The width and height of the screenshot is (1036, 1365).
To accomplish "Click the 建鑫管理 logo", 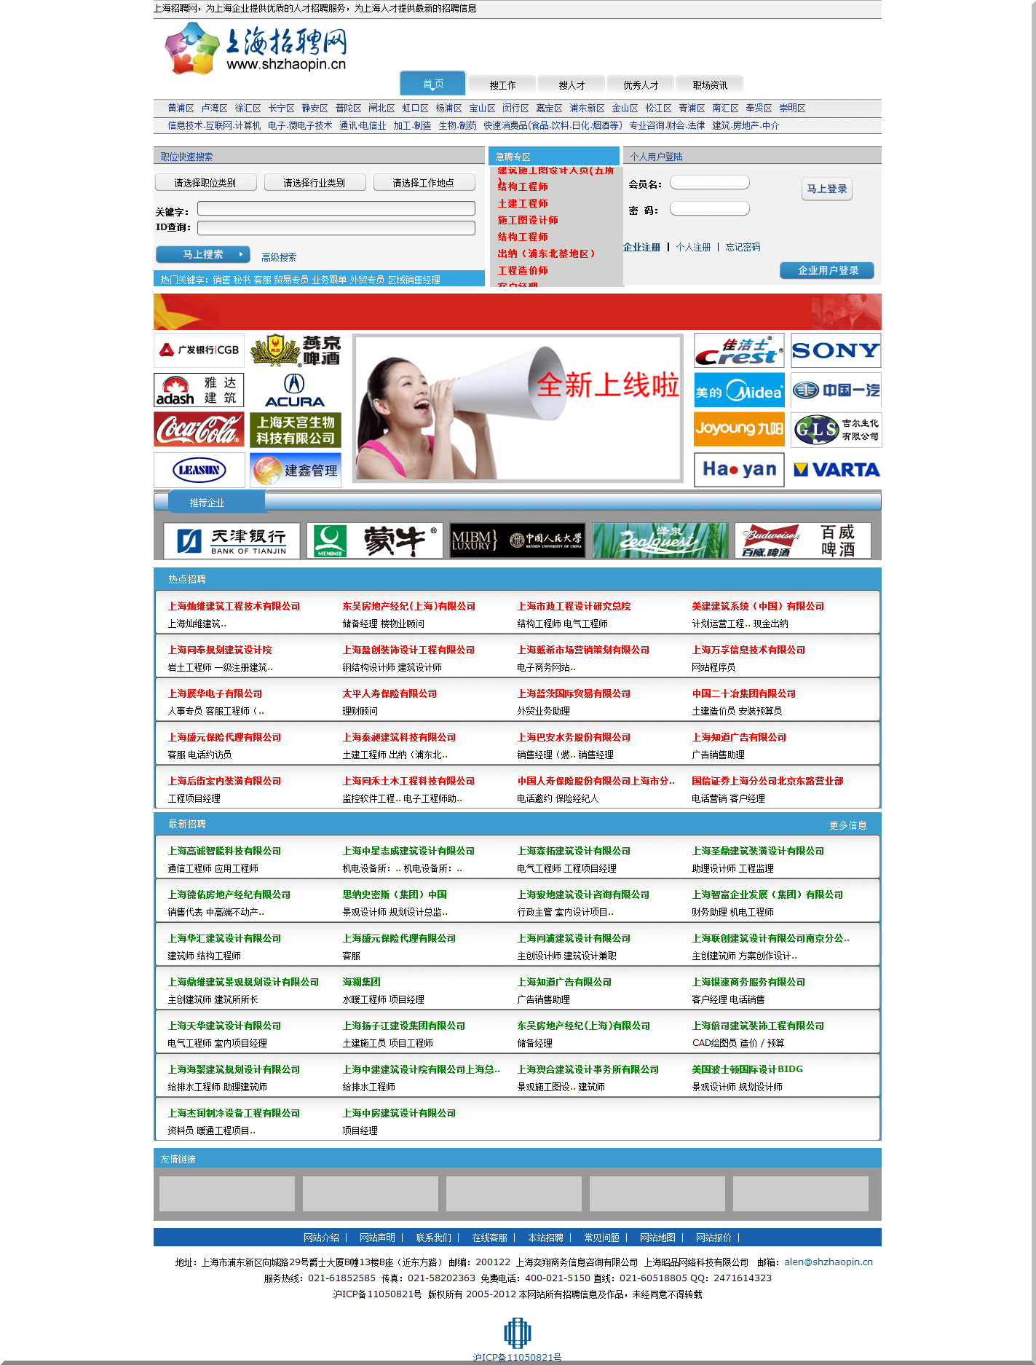I will click(295, 470).
